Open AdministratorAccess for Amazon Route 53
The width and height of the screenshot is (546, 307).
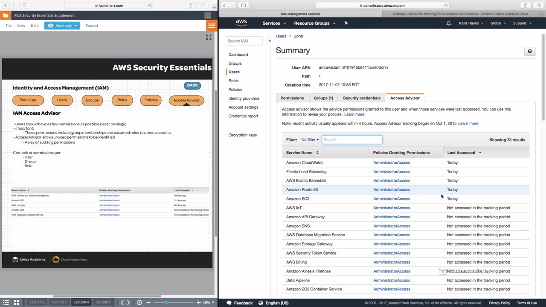[392, 190]
